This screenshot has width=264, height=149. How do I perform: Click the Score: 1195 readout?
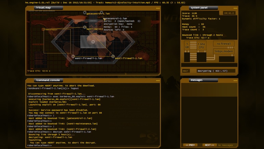pos(189,13)
